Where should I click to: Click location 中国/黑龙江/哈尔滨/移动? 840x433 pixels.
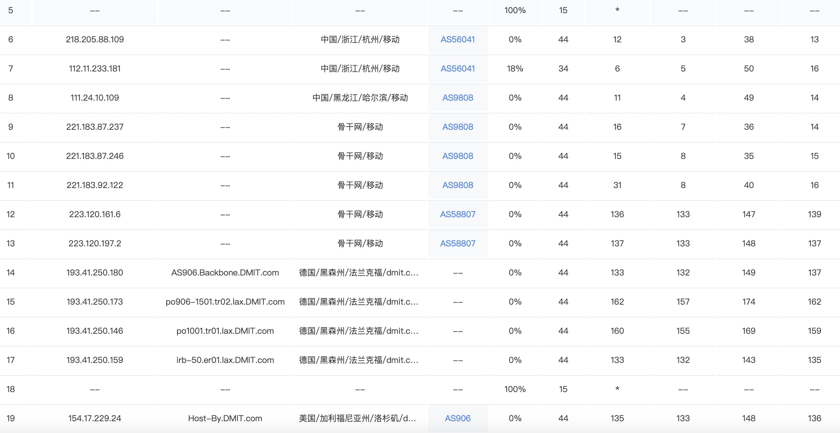(360, 98)
